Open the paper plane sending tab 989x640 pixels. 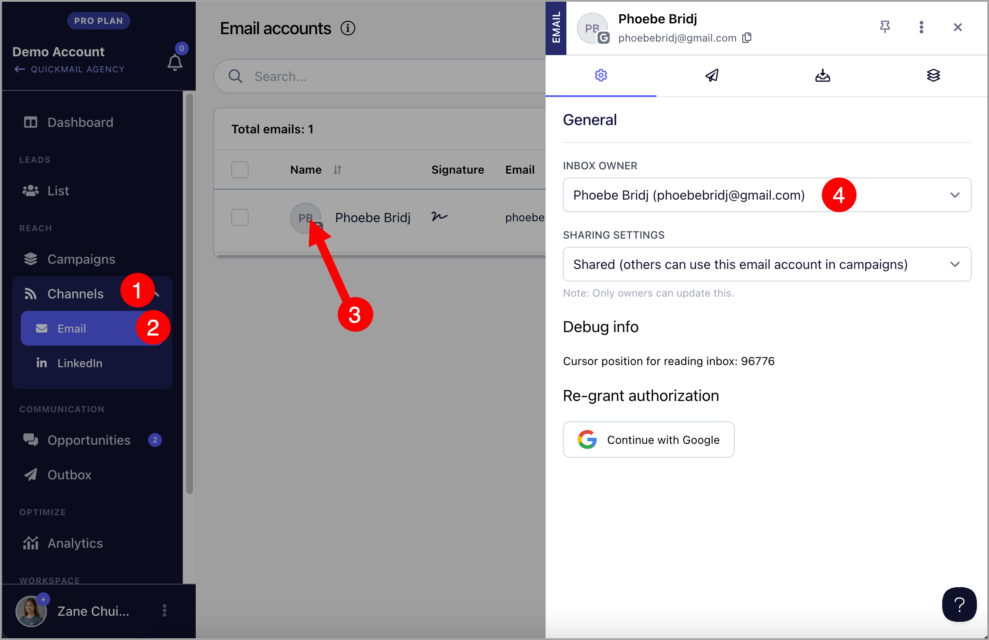pos(712,75)
